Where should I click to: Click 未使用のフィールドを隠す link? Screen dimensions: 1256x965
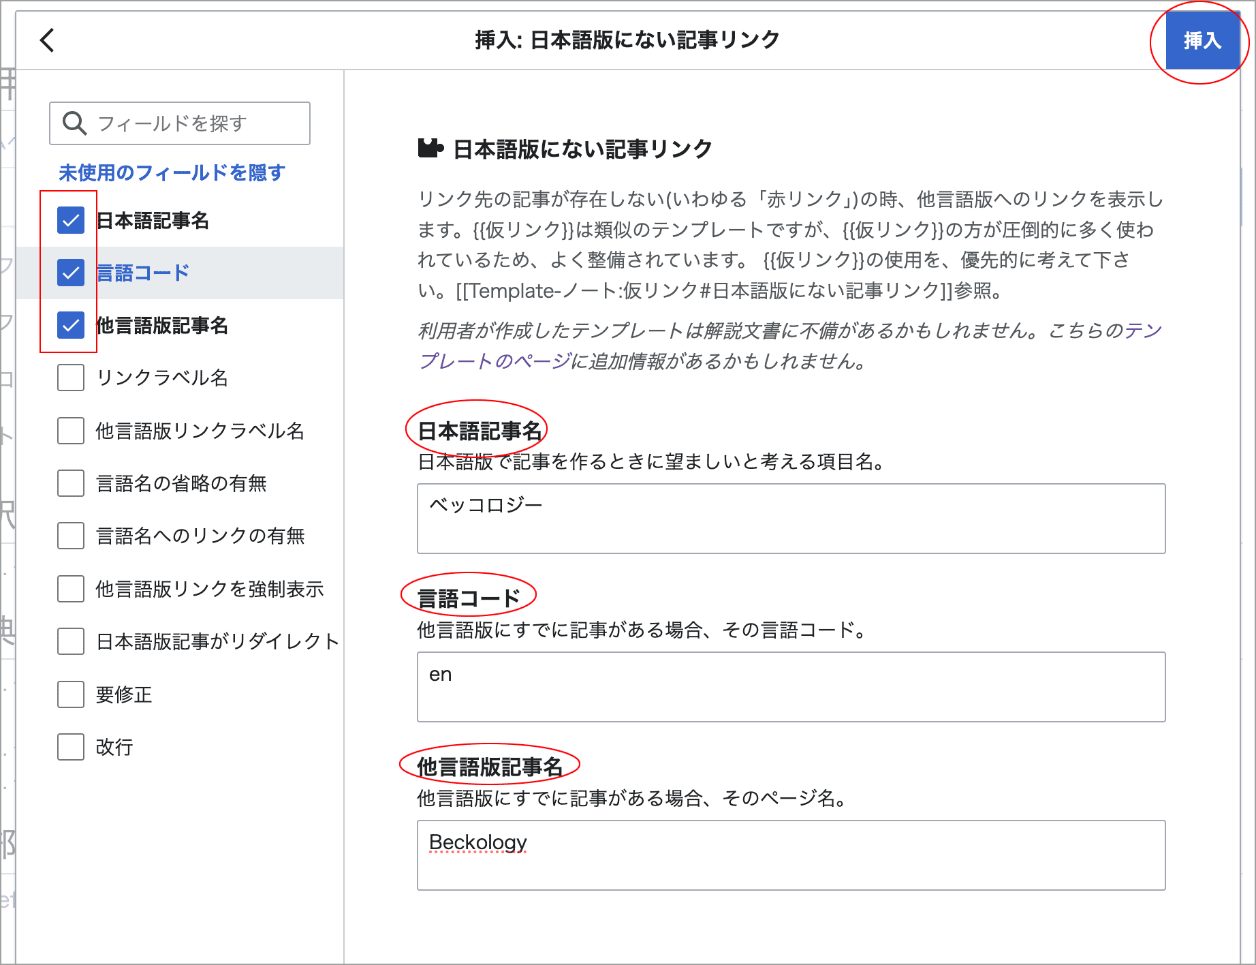(x=172, y=172)
